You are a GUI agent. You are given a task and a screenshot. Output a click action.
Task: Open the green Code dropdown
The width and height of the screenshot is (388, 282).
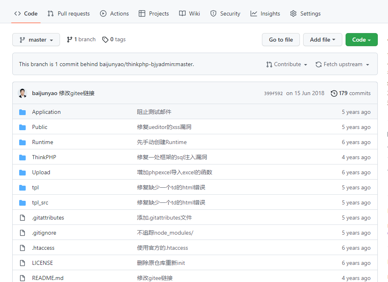[361, 40]
